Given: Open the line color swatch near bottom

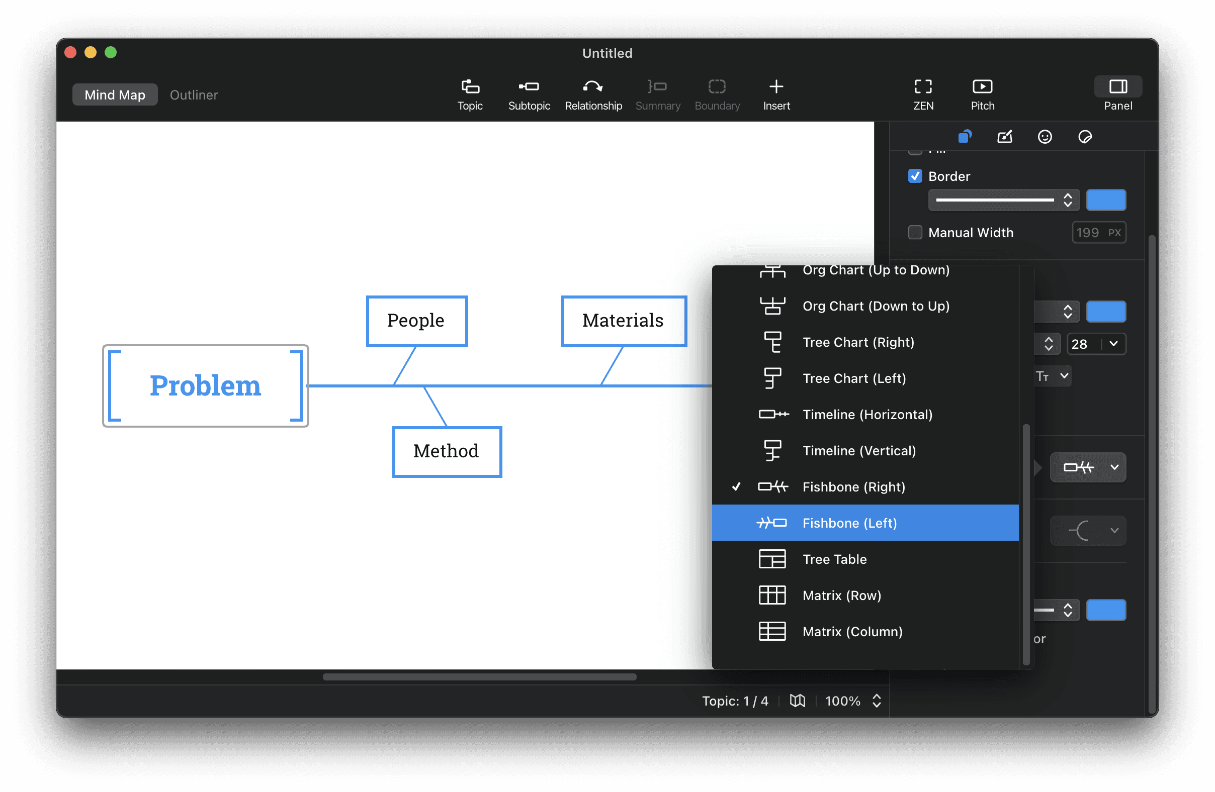Looking at the screenshot, I should pos(1106,611).
